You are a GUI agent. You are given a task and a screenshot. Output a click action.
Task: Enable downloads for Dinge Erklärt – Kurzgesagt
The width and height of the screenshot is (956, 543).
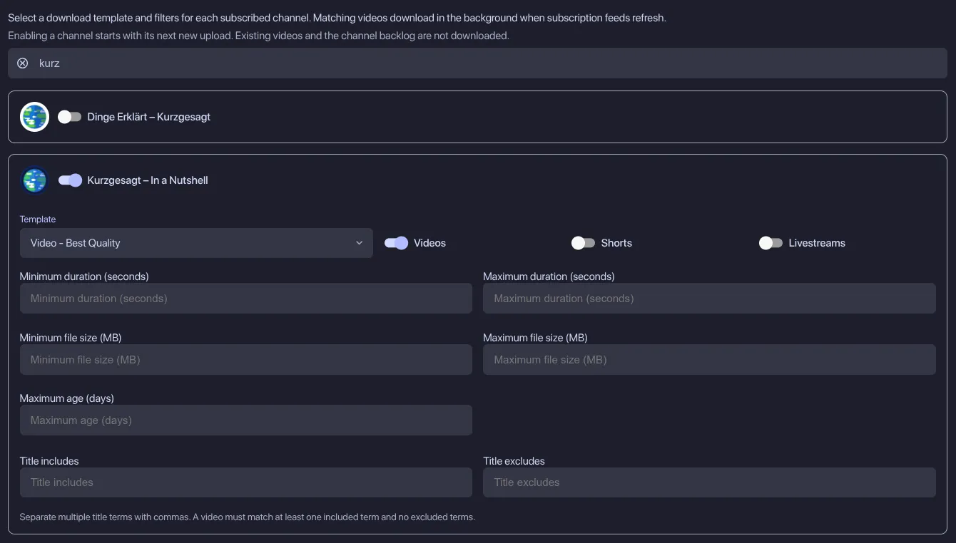pos(70,117)
